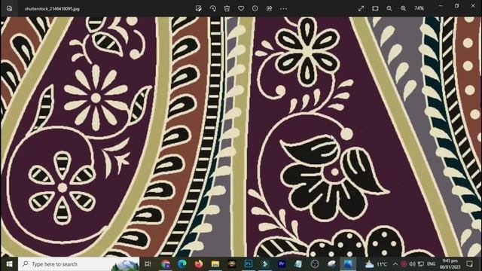Open the notification center
Viewport: 482px width, 271px height.
pyautogui.click(x=469, y=264)
